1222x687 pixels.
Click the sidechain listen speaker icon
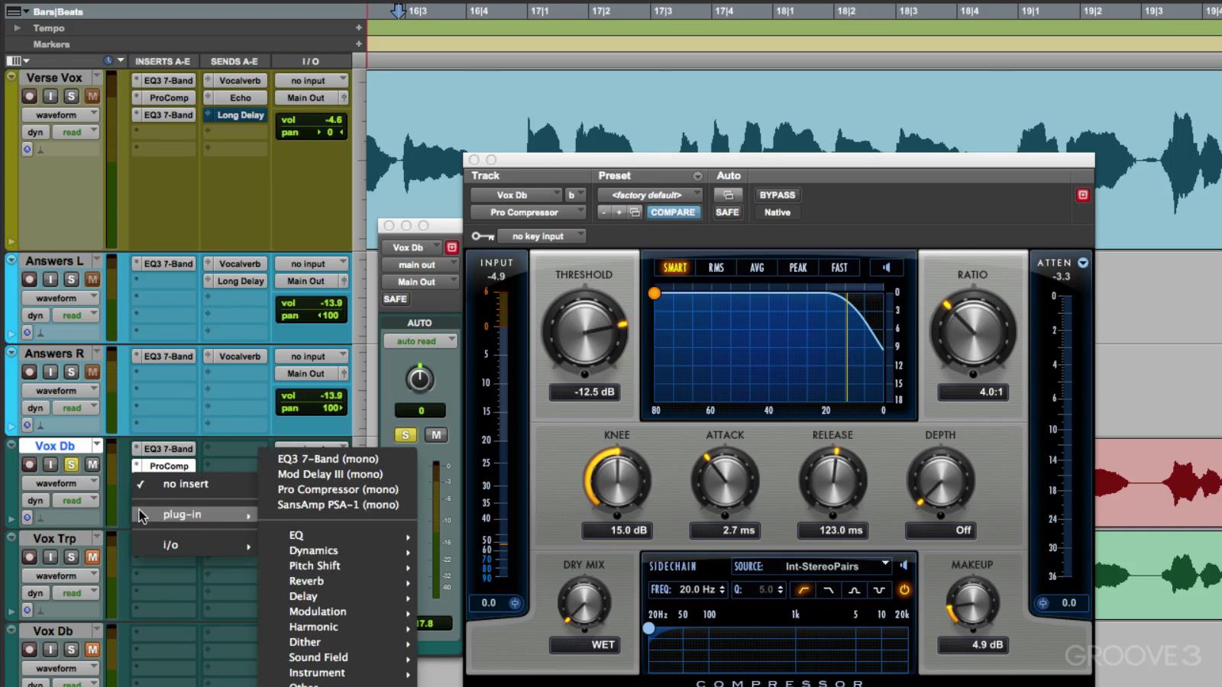pos(904,566)
